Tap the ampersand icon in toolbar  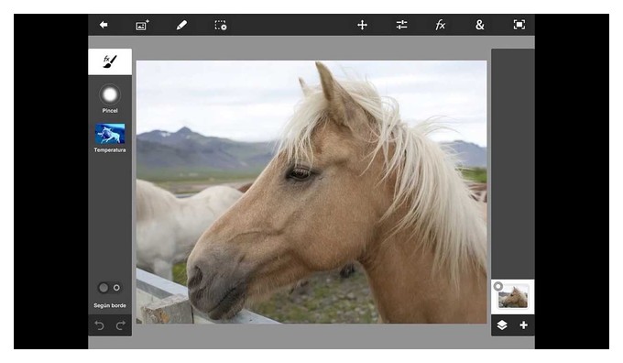point(480,25)
